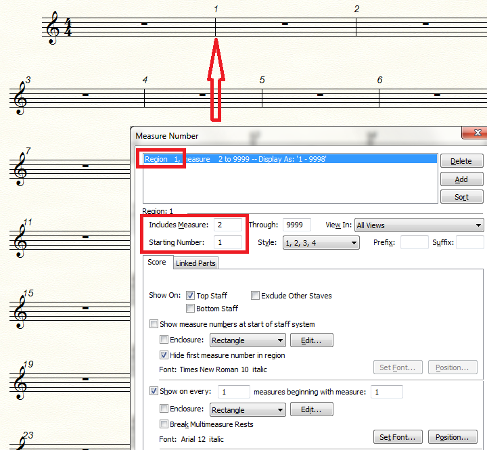Select the Score tab
487x450 pixels.
[157, 263]
